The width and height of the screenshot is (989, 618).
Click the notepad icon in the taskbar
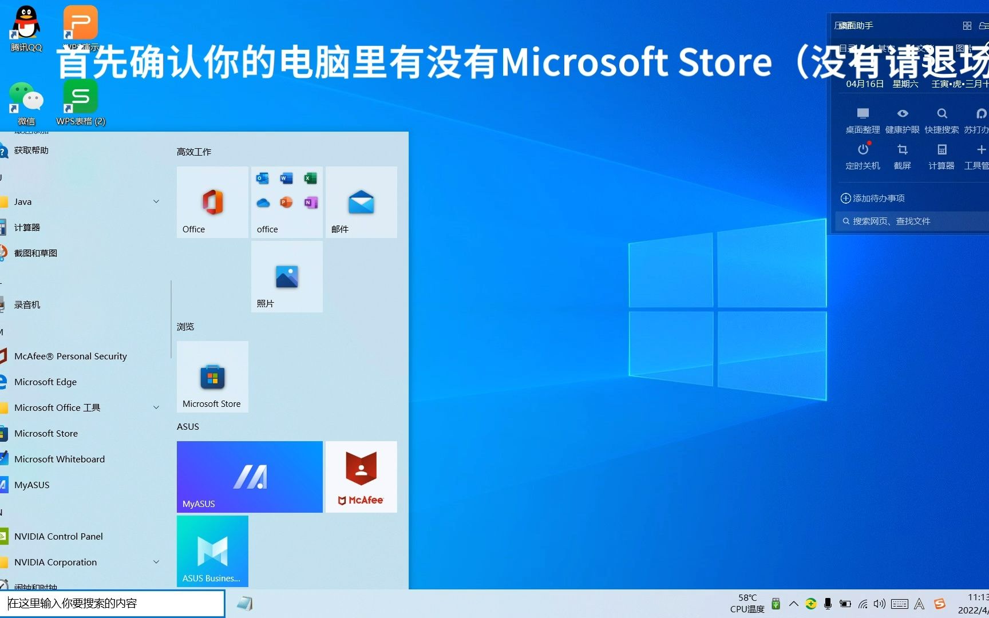click(245, 604)
